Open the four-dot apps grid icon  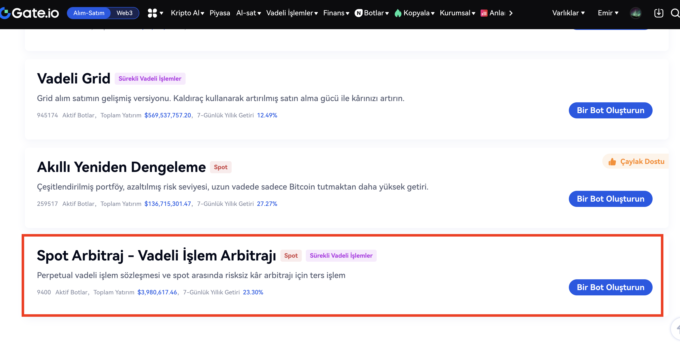[152, 13]
